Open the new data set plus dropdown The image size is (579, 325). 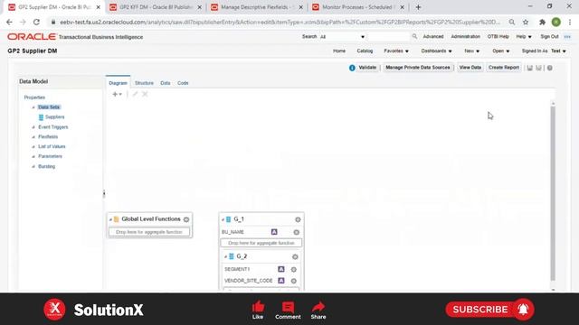pyautogui.click(x=117, y=94)
